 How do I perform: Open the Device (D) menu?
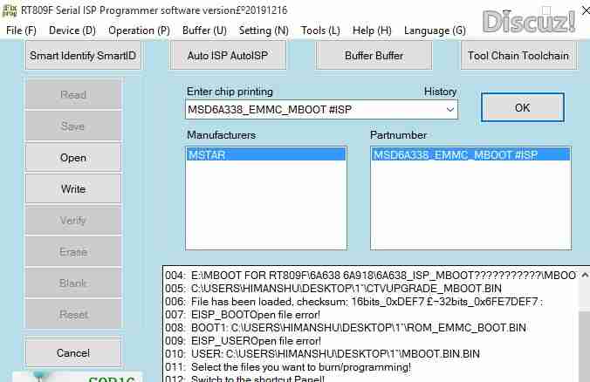click(72, 30)
